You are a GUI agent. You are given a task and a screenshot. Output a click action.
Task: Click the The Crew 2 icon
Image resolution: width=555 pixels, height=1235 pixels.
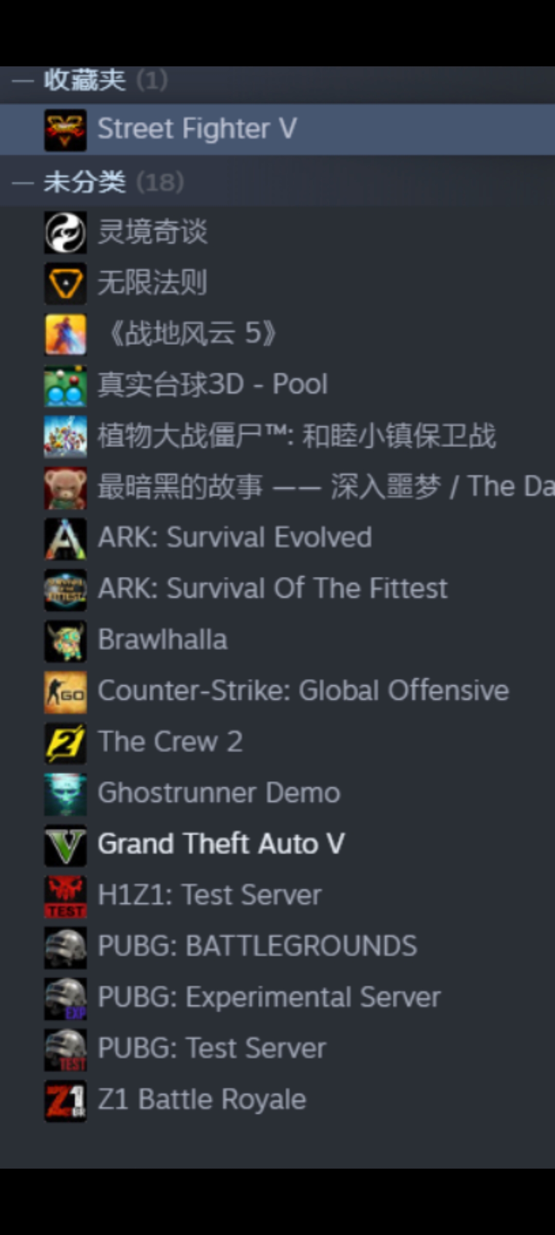tap(65, 743)
